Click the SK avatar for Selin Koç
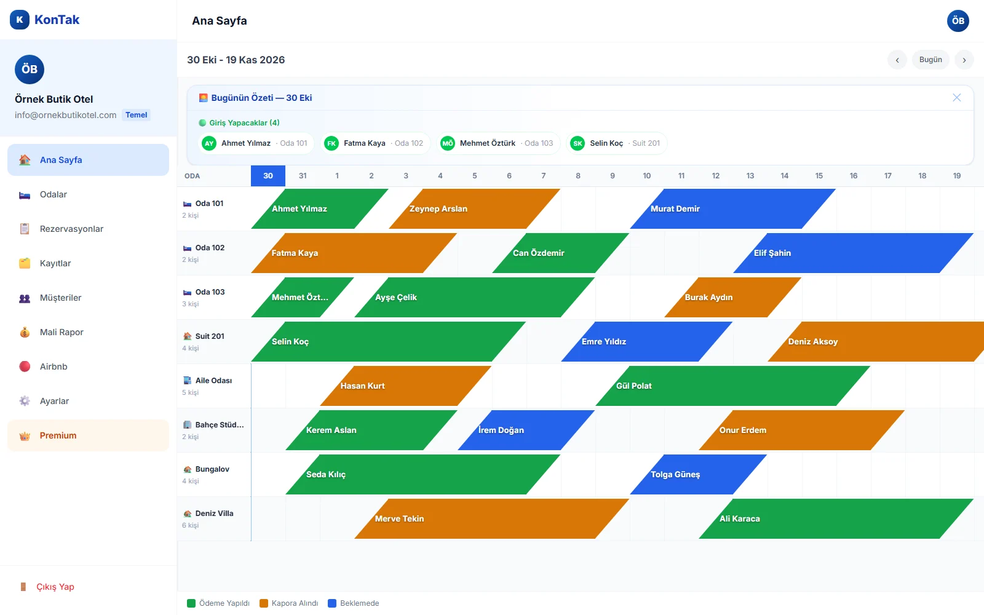This screenshot has height=615, width=984. (x=577, y=143)
